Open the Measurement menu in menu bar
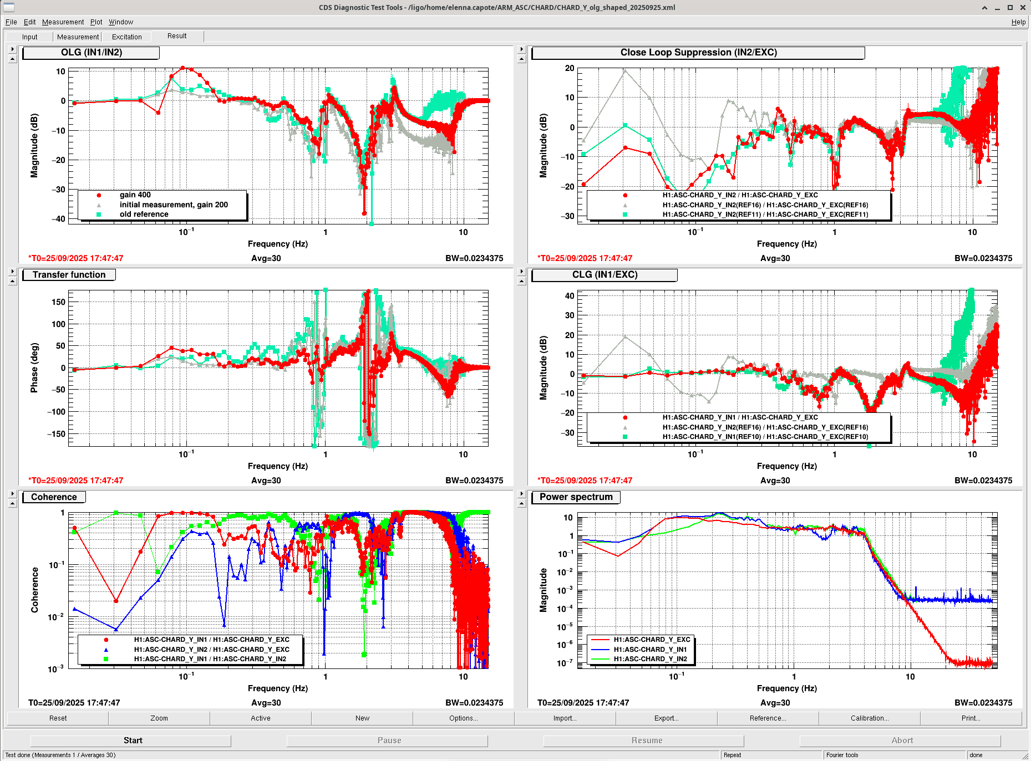The image size is (1031, 761). pyautogui.click(x=63, y=22)
